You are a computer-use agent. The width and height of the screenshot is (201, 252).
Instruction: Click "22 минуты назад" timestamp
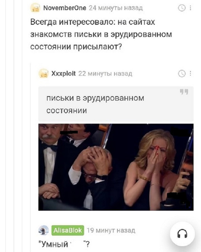(x=105, y=73)
